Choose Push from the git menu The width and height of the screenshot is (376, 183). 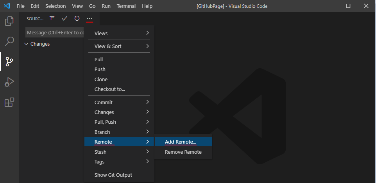tap(119, 69)
